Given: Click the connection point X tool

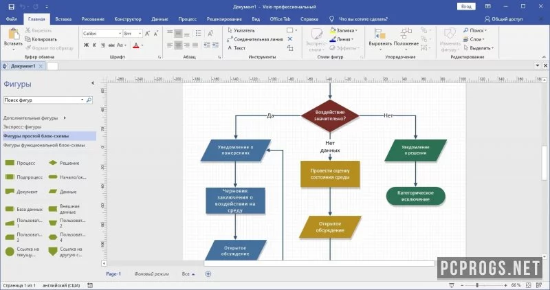Looking at the screenshot, I should coord(290,39).
